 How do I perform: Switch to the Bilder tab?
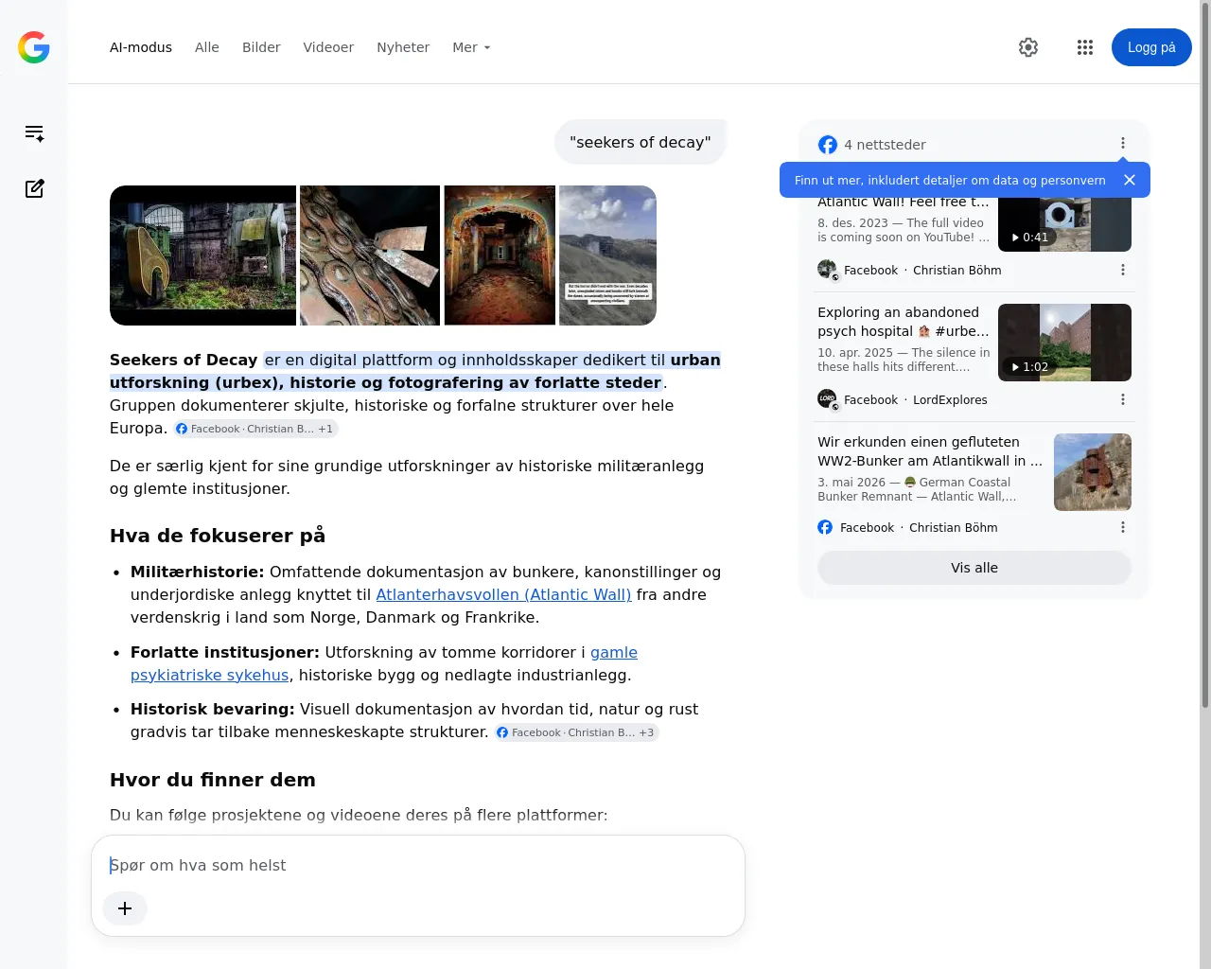(261, 47)
